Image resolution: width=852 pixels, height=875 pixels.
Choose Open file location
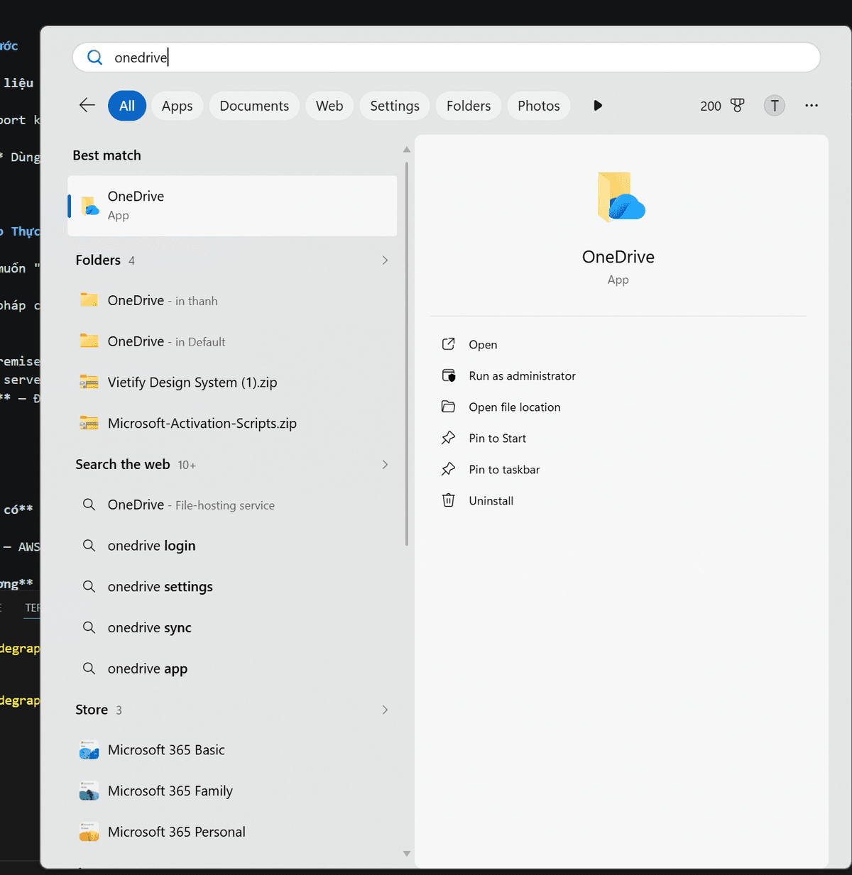pyautogui.click(x=515, y=407)
